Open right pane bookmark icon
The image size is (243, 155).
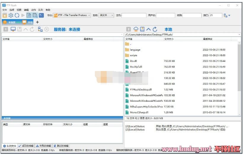(142, 29)
